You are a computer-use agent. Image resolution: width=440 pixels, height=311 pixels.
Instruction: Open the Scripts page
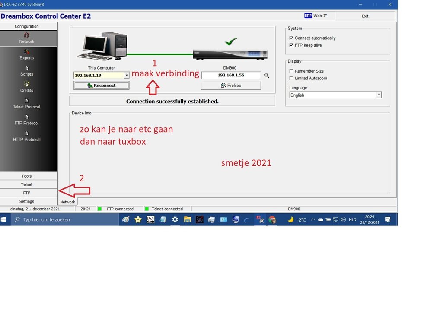click(x=26, y=72)
